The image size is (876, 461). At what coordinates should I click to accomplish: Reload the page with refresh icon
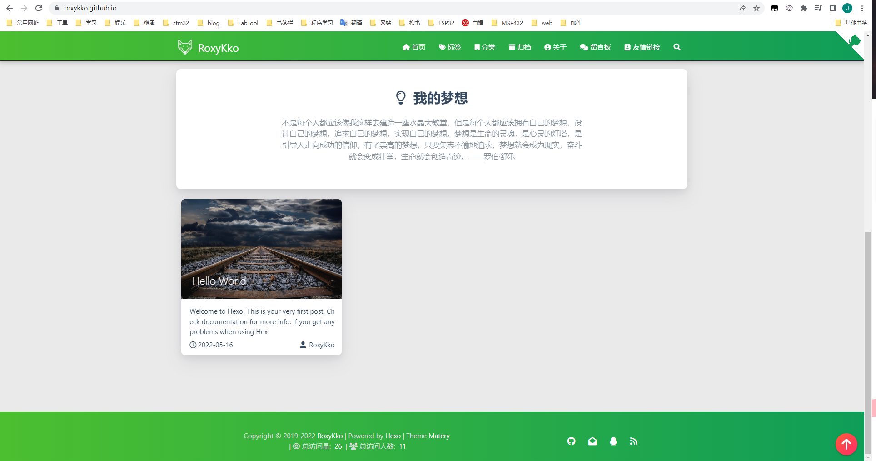39,8
